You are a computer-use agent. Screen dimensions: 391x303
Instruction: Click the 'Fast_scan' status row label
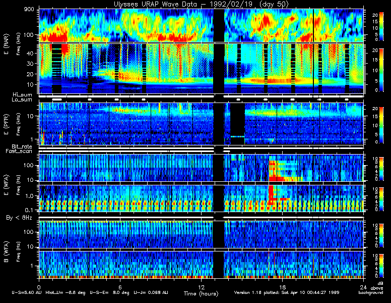[x=19, y=151]
